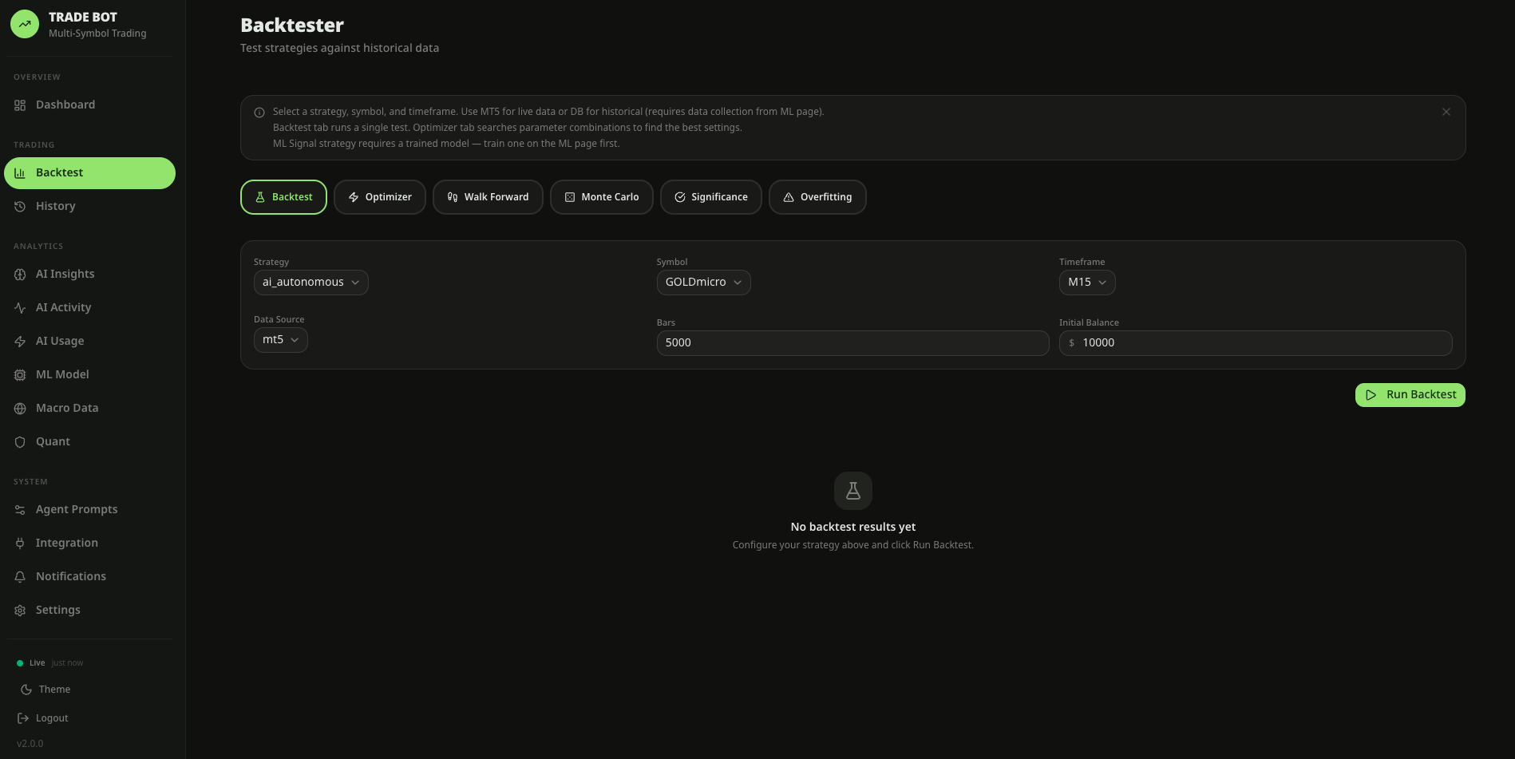The image size is (1515, 759).
Task: Open the Timeframe dropdown M15
Action: tap(1087, 283)
